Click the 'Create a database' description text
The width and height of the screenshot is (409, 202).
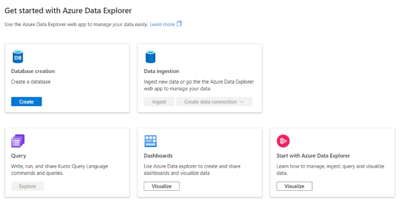point(30,82)
